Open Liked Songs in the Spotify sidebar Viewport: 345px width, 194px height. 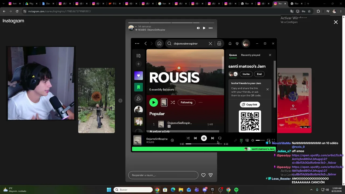coord(139,76)
